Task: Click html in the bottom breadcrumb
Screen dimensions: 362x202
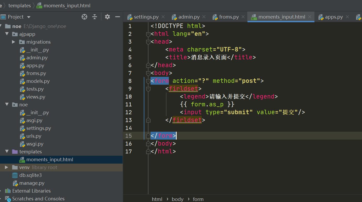Action: click(157, 199)
